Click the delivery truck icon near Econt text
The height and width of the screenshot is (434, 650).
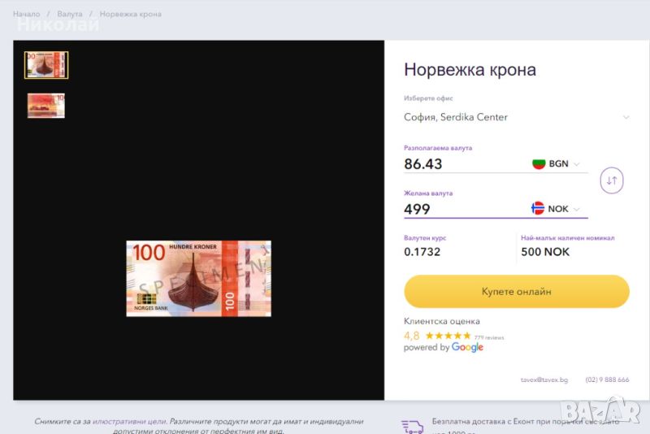pyautogui.click(x=413, y=427)
